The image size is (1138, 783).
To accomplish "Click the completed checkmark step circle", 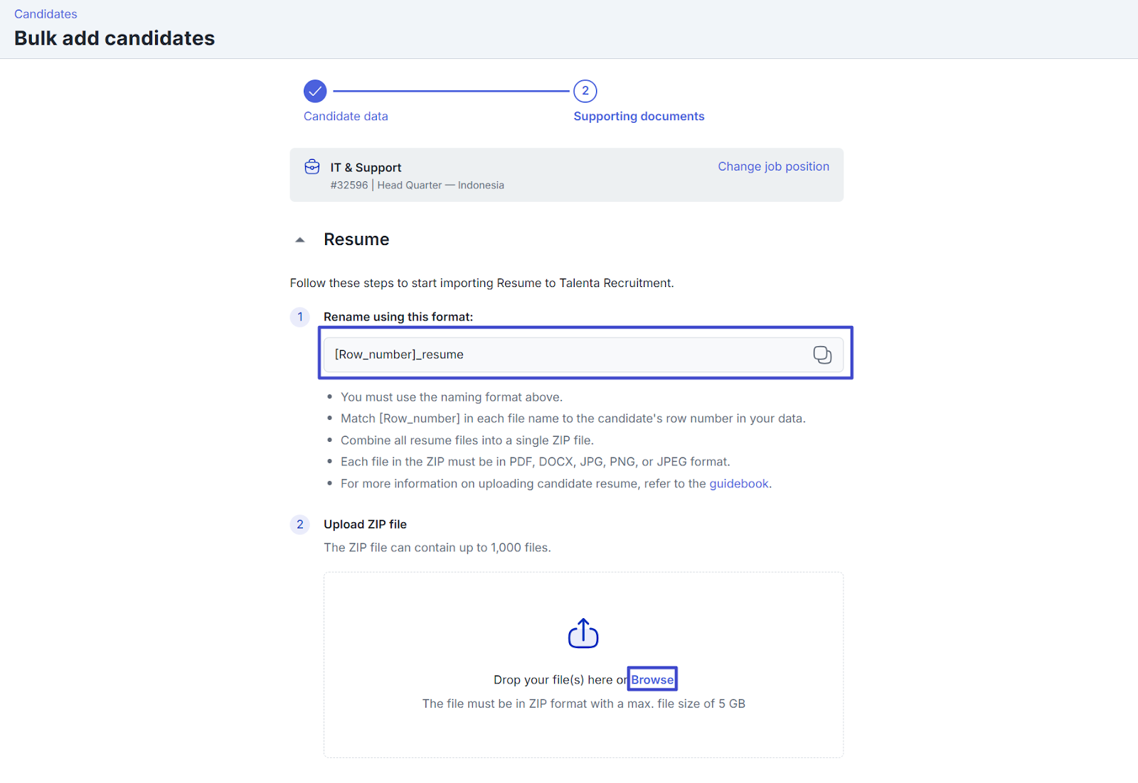I will point(315,91).
